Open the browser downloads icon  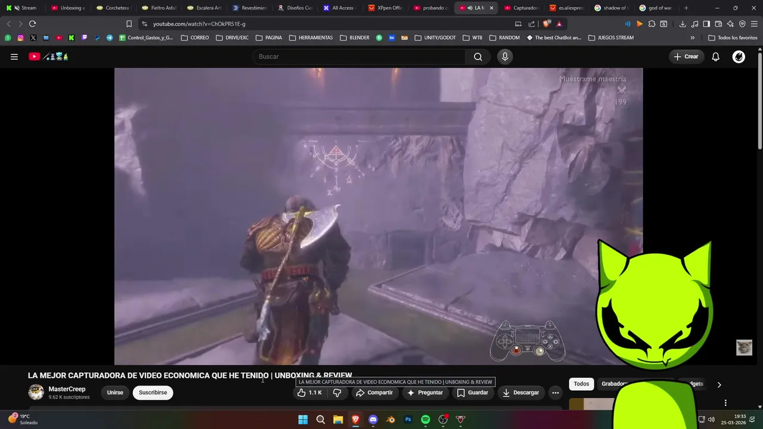683,24
